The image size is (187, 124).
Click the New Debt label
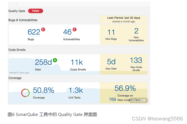tap(111, 69)
